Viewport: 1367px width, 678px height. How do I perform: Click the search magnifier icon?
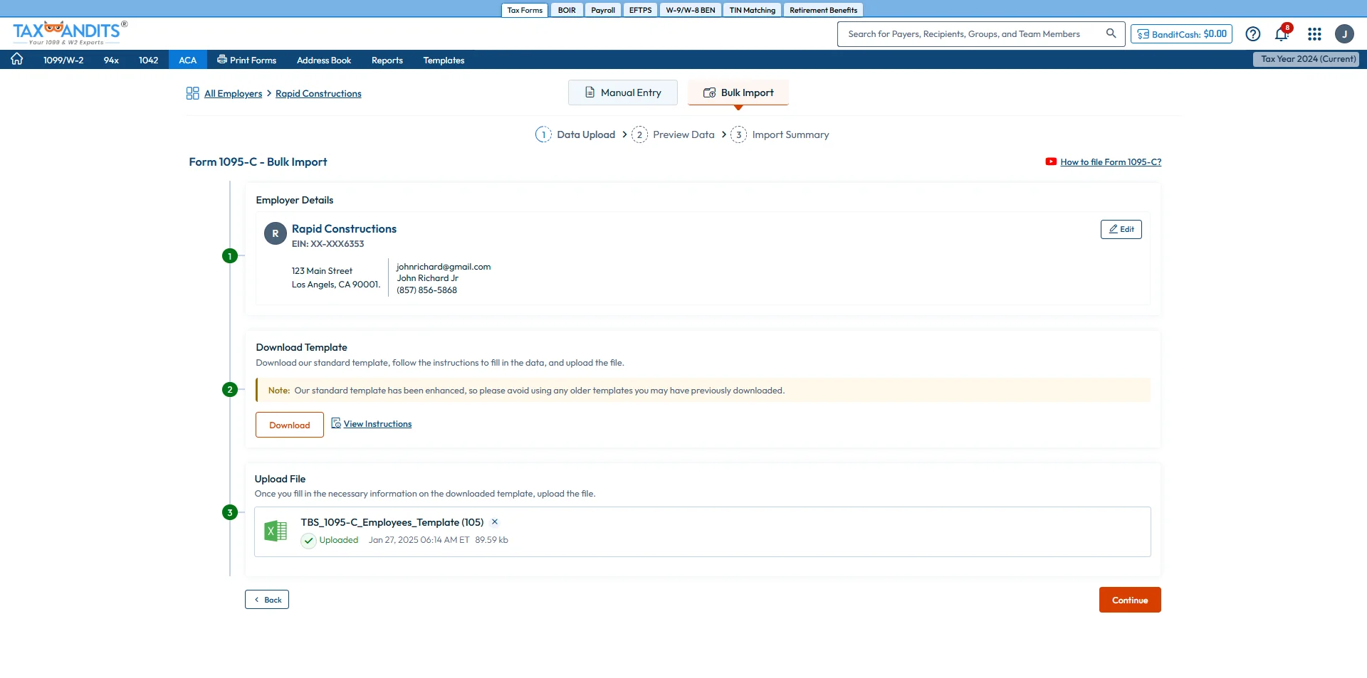coord(1111,33)
